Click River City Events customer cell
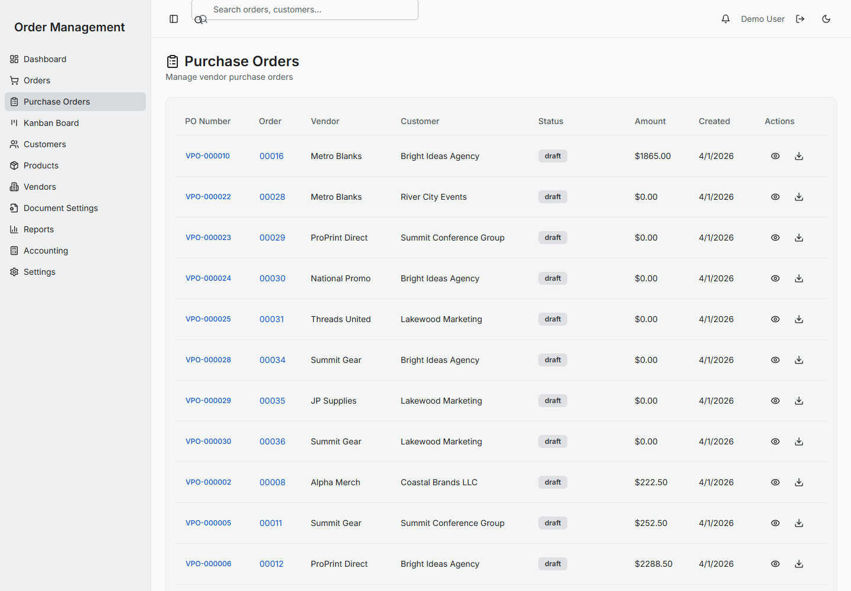851x591 pixels. [434, 197]
